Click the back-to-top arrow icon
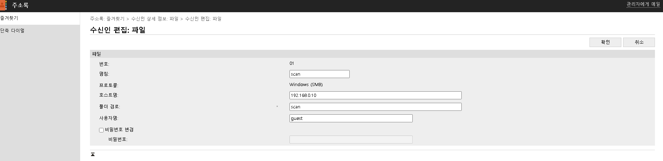 coord(93,154)
